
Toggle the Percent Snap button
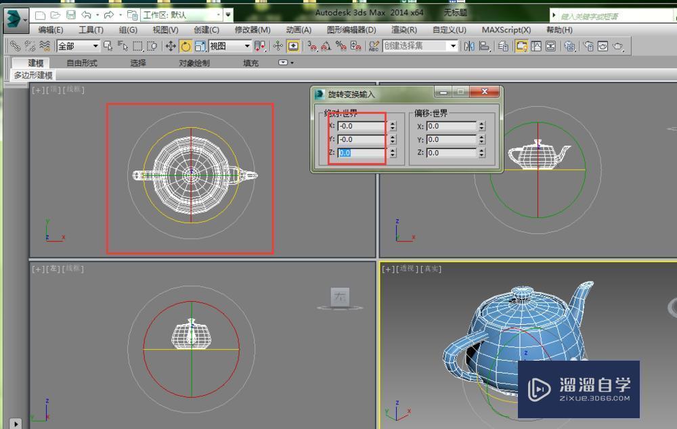(341, 46)
